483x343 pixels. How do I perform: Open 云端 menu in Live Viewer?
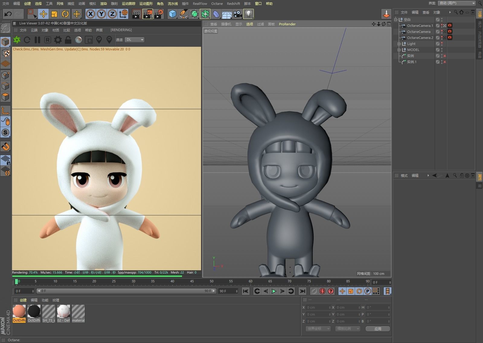point(34,30)
